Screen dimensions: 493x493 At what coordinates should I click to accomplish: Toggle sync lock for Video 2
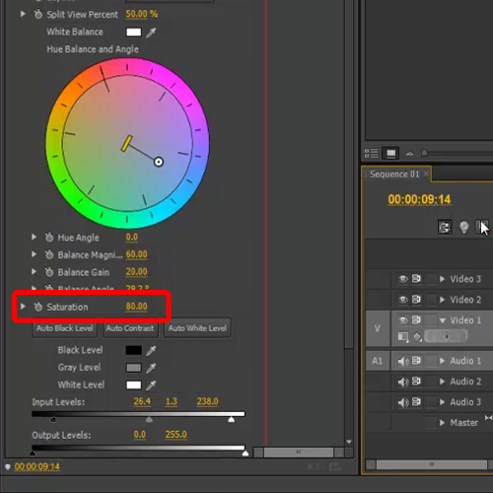[416, 300]
